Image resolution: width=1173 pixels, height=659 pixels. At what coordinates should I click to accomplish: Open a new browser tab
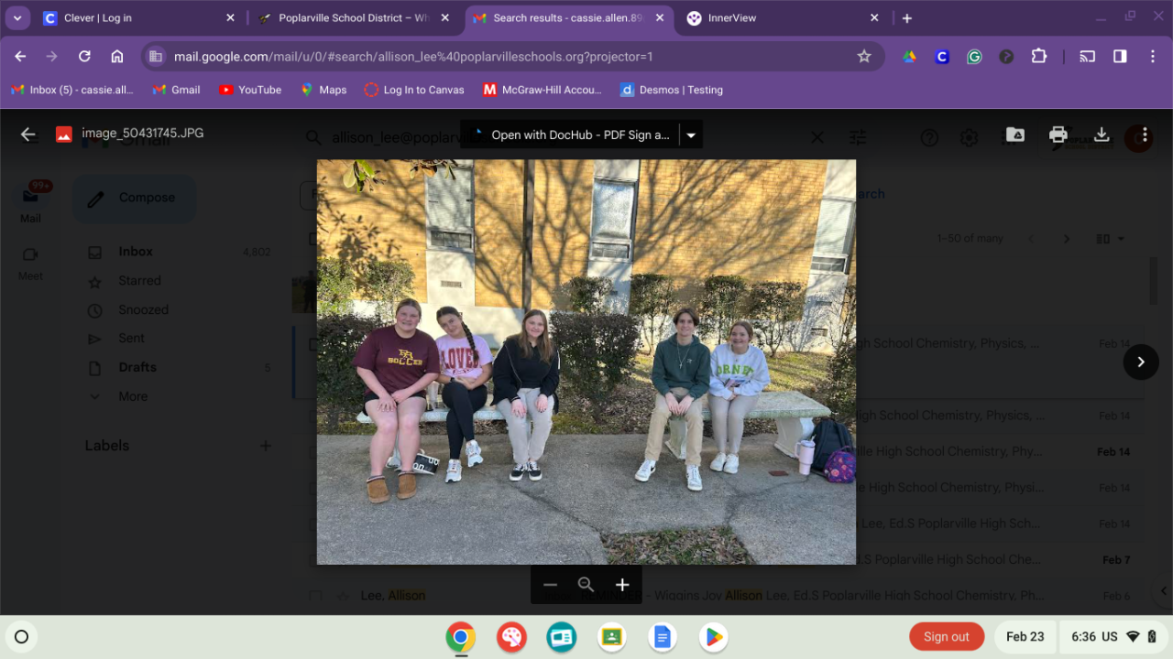tap(907, 18)
